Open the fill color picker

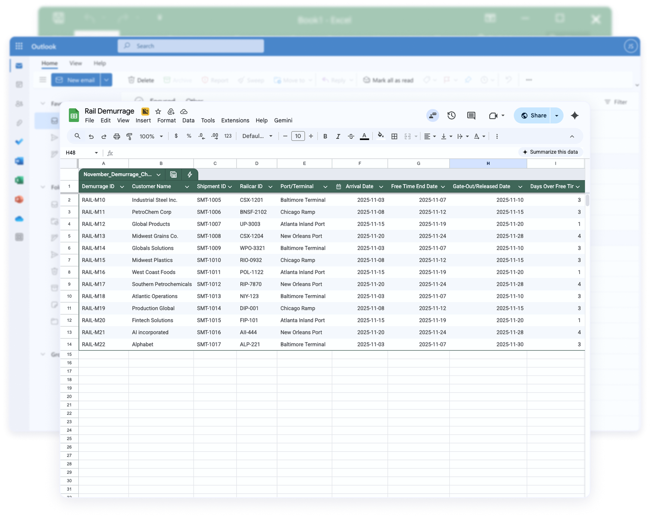381,136
